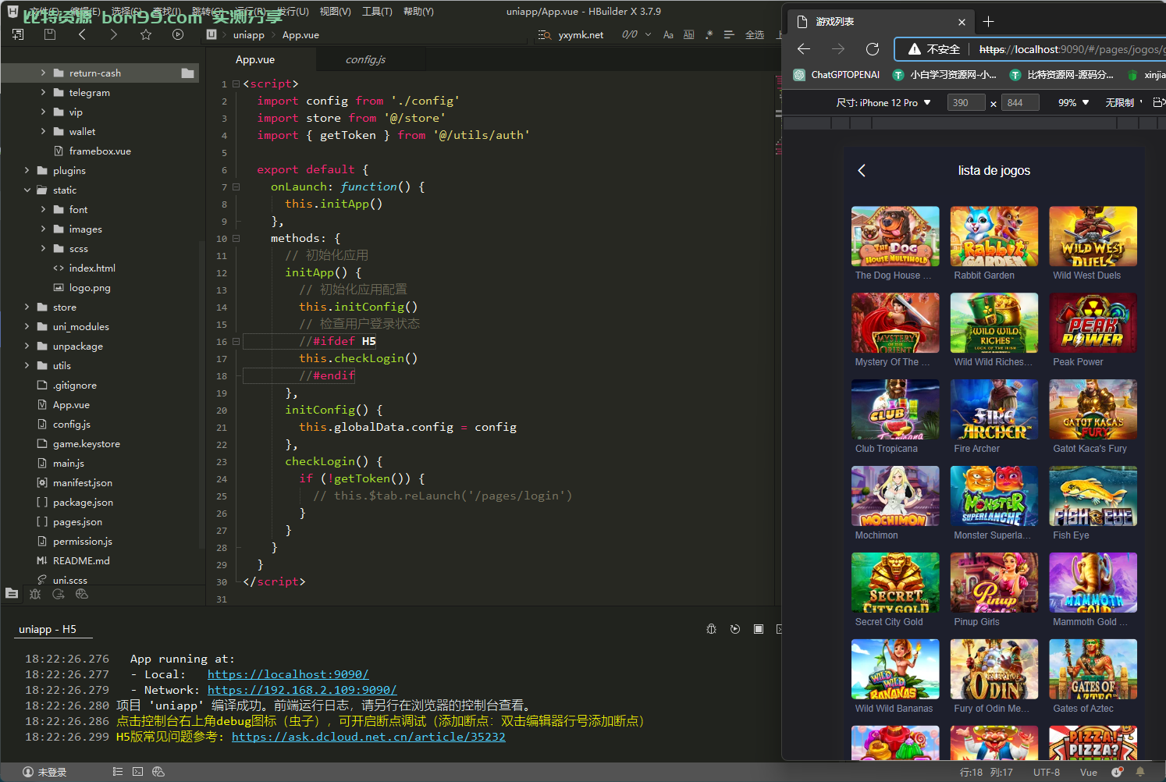This screenshot has width=1166, height=782.
Task: Click the back chevron in lista de jogos
Action: pos(862,170)
